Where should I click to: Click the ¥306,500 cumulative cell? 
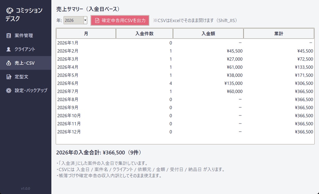[304, 83]
